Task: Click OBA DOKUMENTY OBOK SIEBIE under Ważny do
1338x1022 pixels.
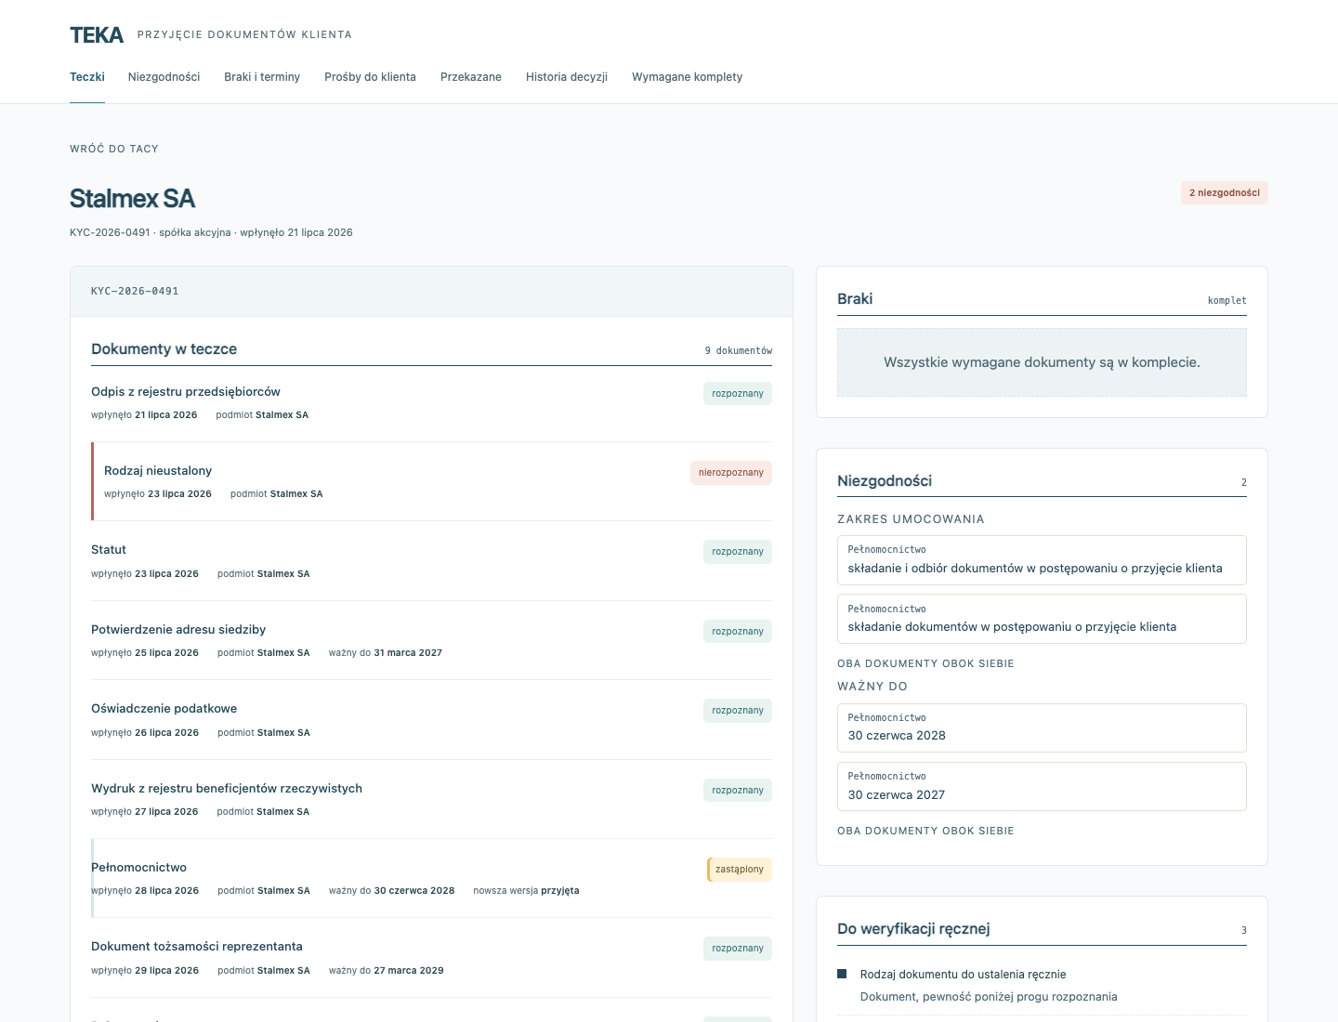Action: [925, 831]
